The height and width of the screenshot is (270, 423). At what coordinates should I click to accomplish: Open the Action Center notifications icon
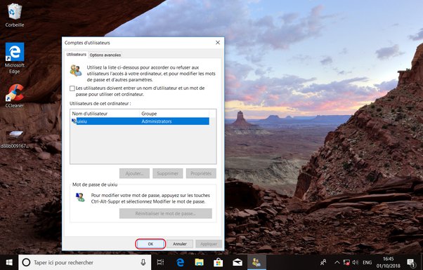[411, 262]
